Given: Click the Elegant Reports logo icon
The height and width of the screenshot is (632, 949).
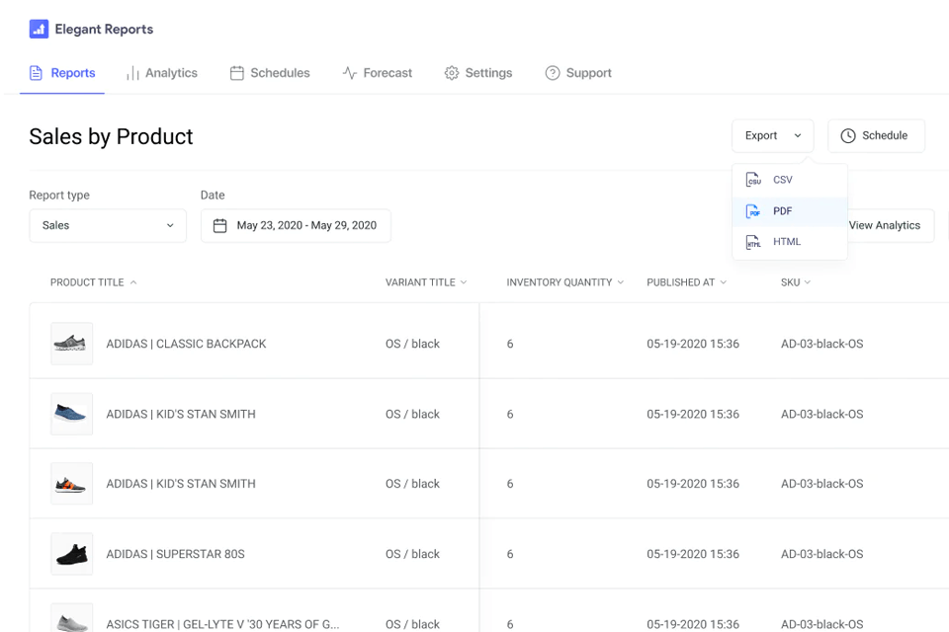Looking at the screenshot, I should pos(39,29).
